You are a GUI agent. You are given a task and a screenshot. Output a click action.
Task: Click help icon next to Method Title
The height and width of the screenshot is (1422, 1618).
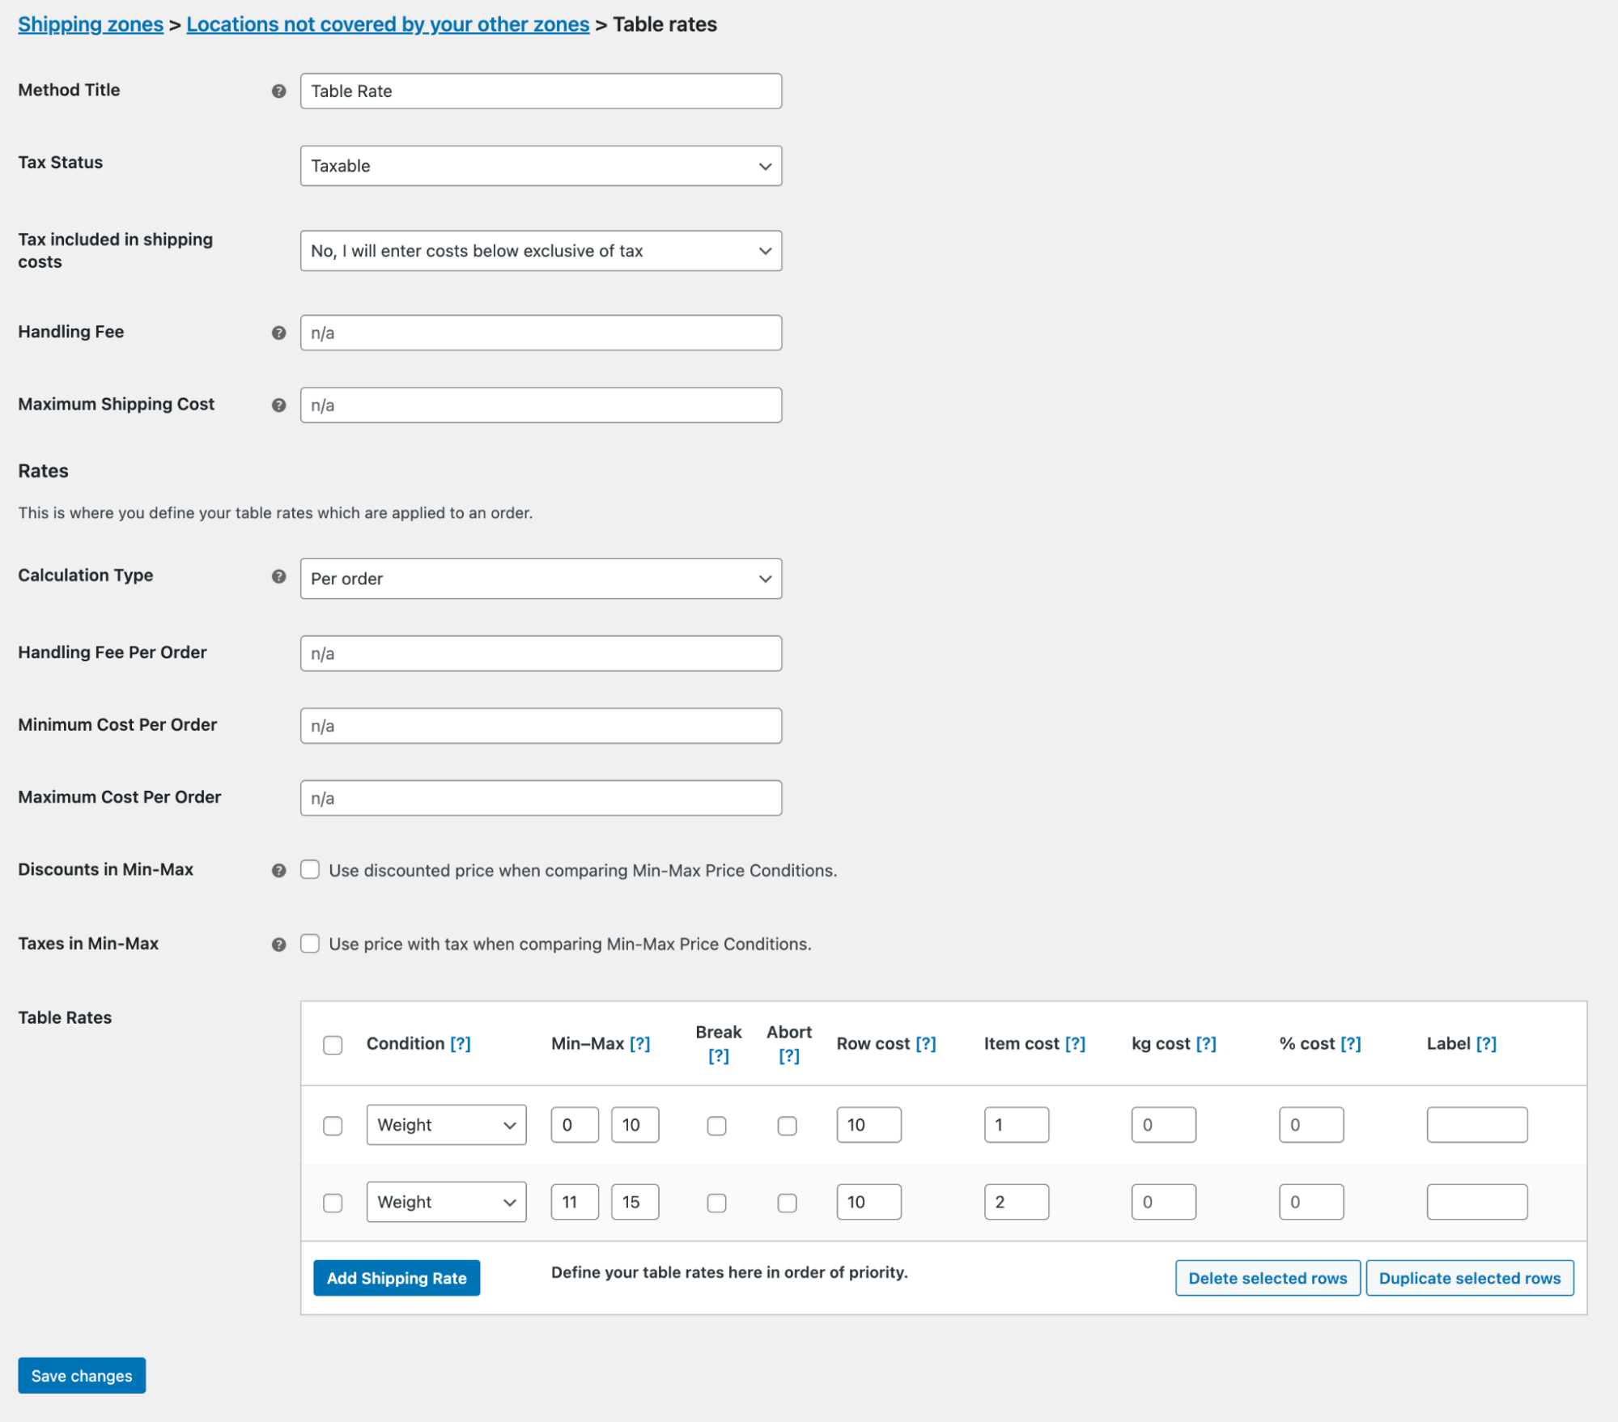(x=278, y=91)
